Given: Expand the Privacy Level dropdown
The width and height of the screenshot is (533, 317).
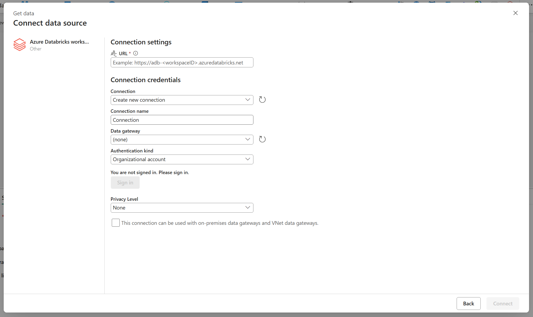Looking at the screenshot, I should coord(182,208).
